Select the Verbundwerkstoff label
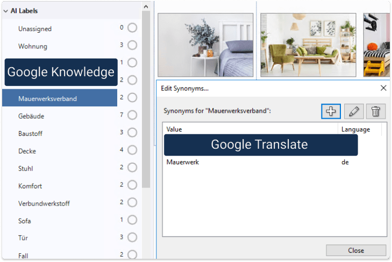Image resolution: width=392 pixels, height=262 pixels. click(44, 203)
